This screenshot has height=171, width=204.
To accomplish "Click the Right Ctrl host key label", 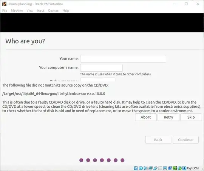I will (x=193, y=168).
